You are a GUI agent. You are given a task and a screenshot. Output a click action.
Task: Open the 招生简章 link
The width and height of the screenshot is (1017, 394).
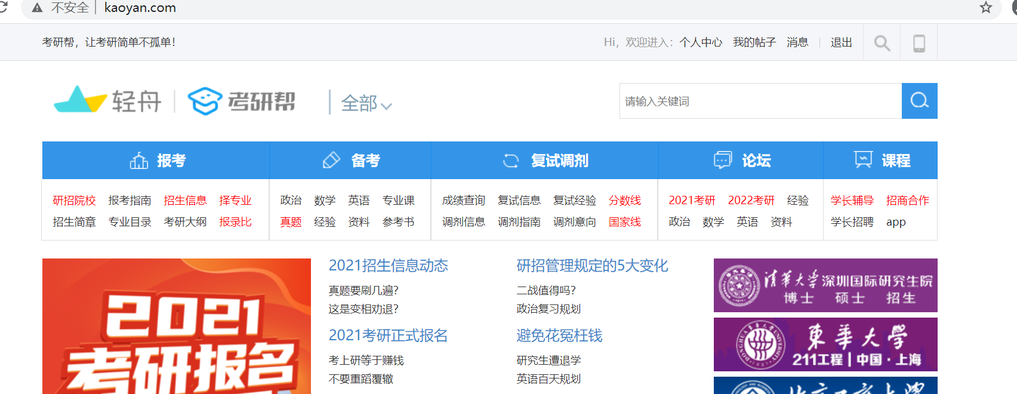pyautogui.click(x=74, y=222)
